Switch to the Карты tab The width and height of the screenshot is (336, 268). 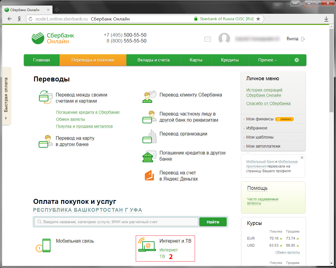196,60
